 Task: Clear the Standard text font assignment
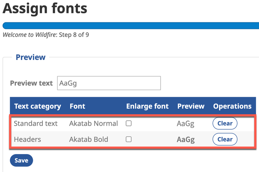click(x=225, y=123)
